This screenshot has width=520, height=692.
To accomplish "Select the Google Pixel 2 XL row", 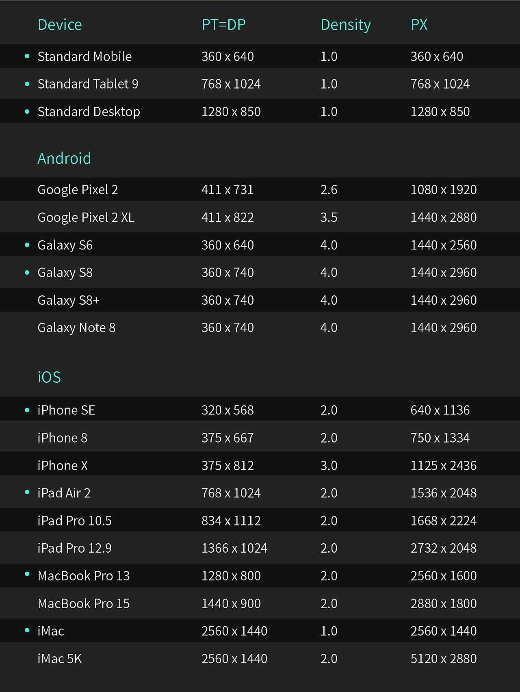I will (260, 217).
